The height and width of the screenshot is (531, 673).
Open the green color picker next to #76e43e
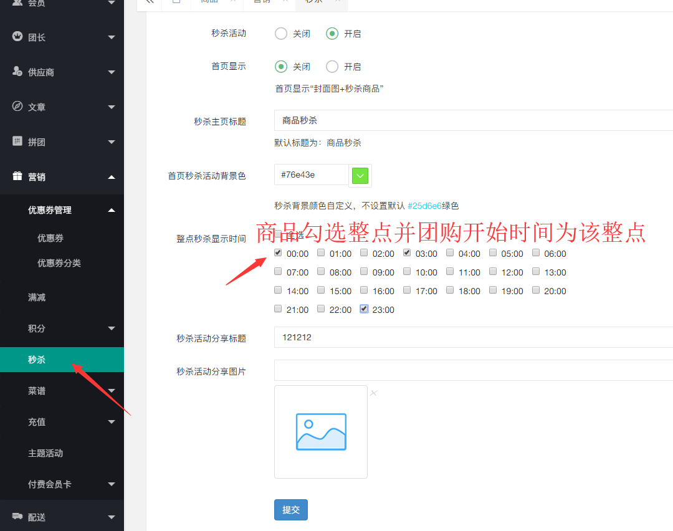coord(360,176)
